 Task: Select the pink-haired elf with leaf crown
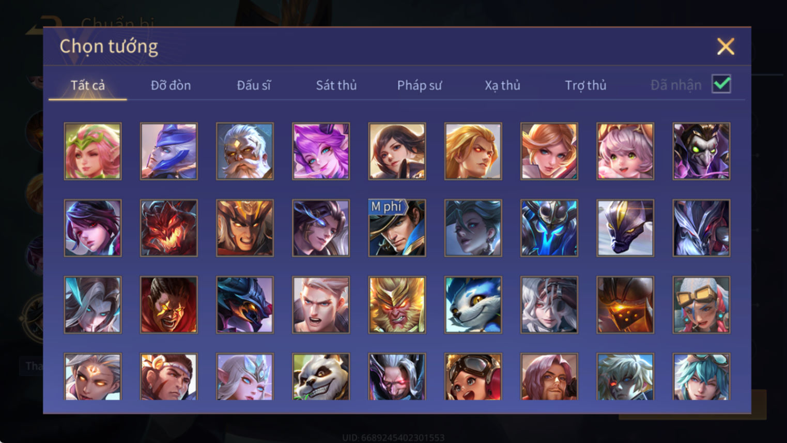[92, 151]
